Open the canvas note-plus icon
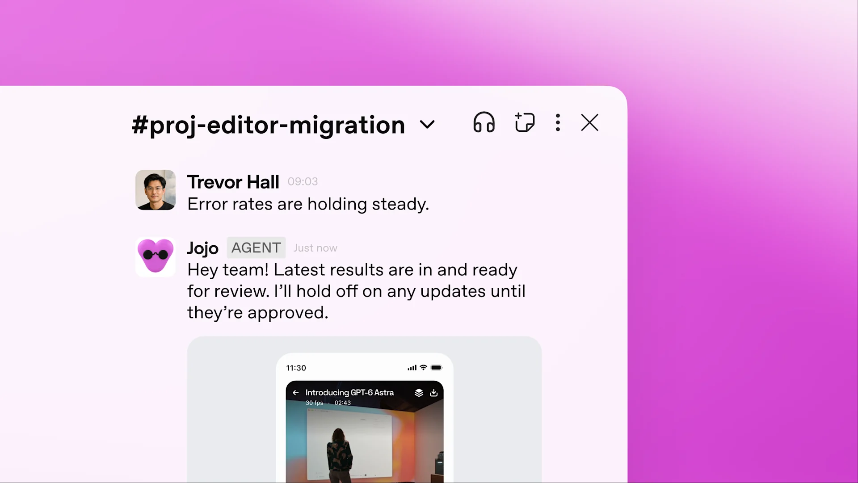The image size is (858, 483). (x=525, y=122)
